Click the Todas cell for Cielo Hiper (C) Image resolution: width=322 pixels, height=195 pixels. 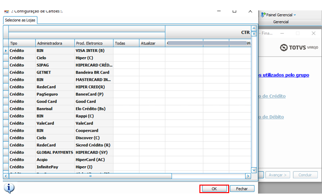126,58
